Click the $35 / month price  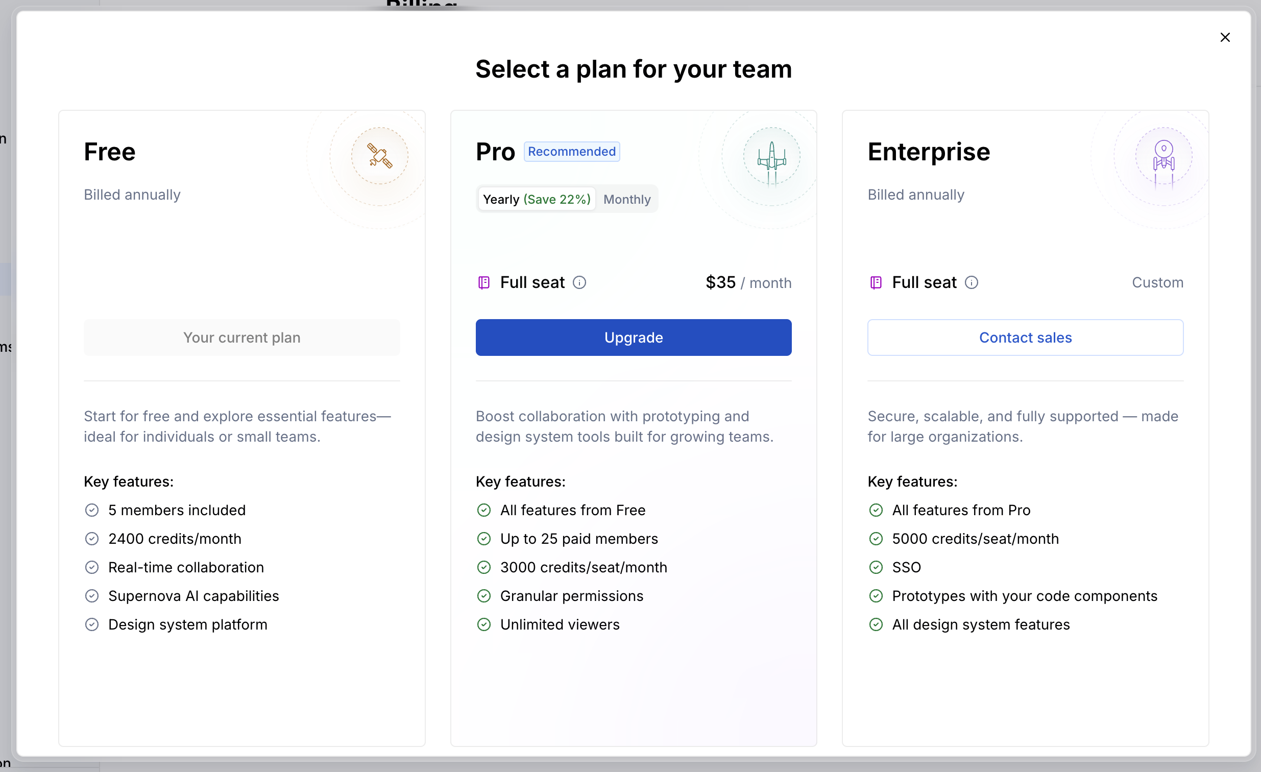[748, 282]
